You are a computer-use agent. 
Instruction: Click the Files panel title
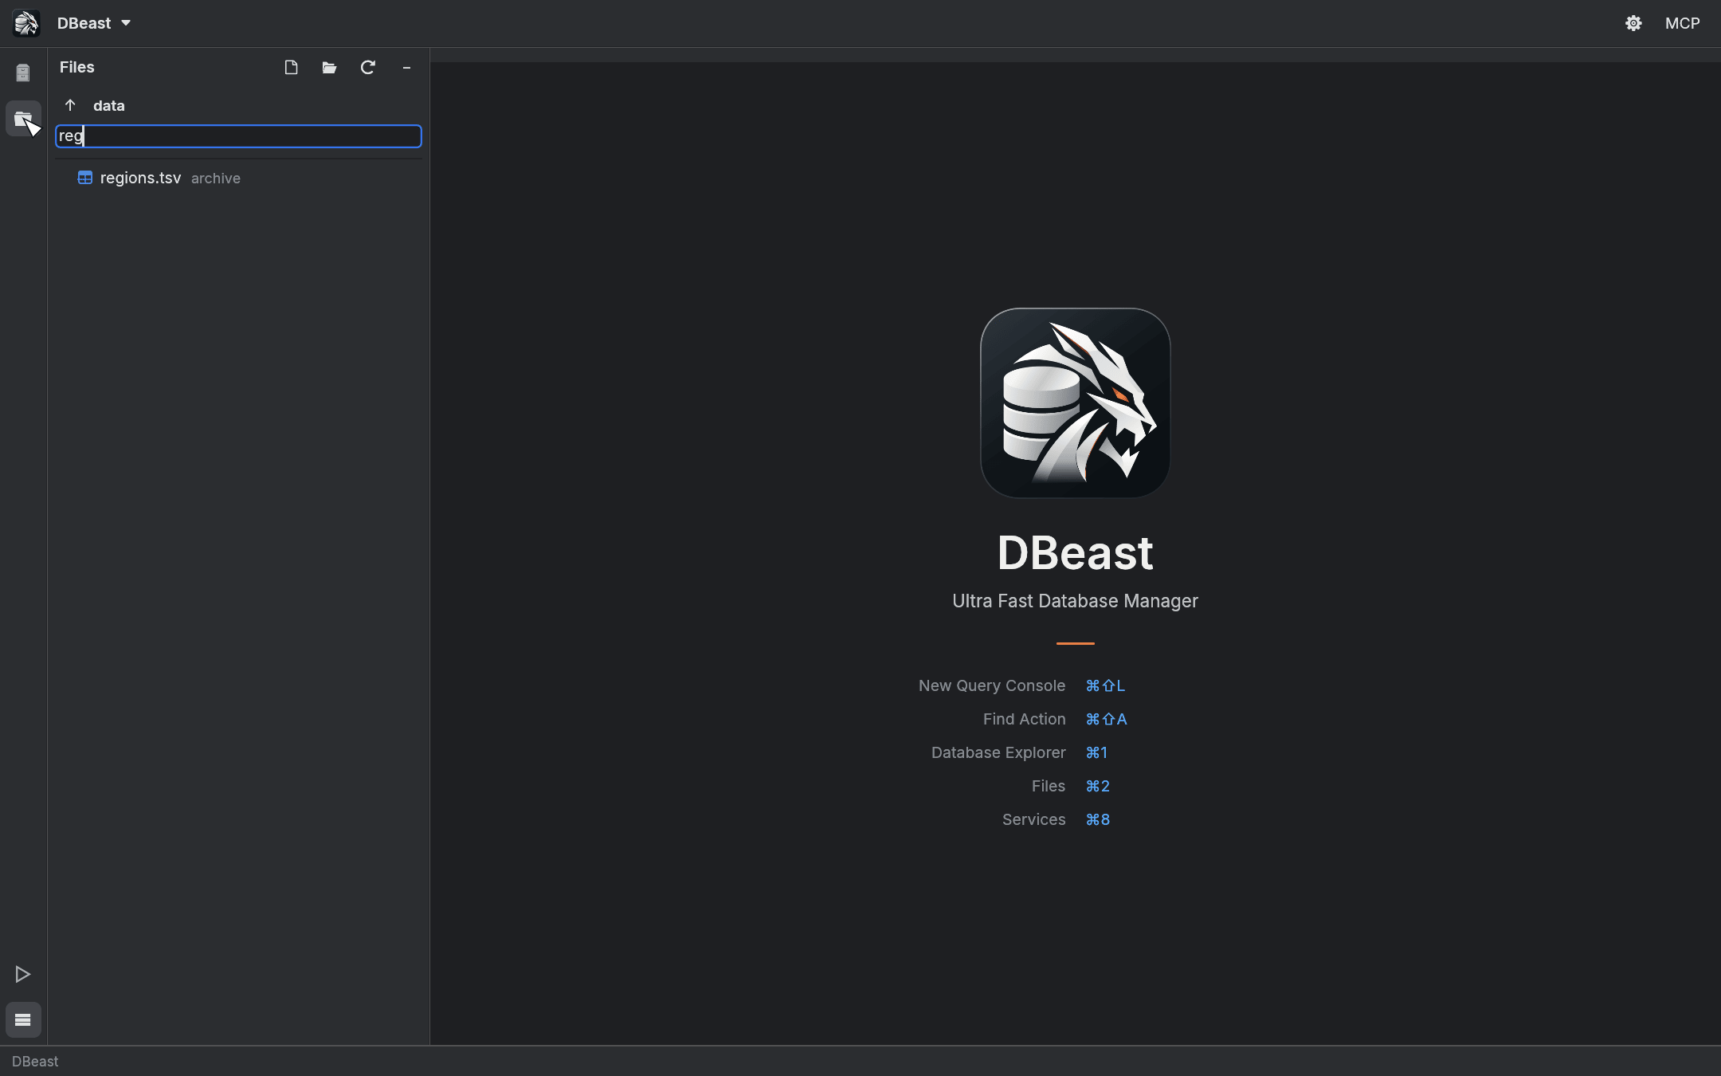click(x=76, y=68)
